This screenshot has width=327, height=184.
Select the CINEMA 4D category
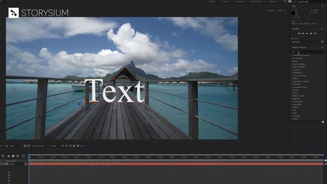click(x=297, y=73)
